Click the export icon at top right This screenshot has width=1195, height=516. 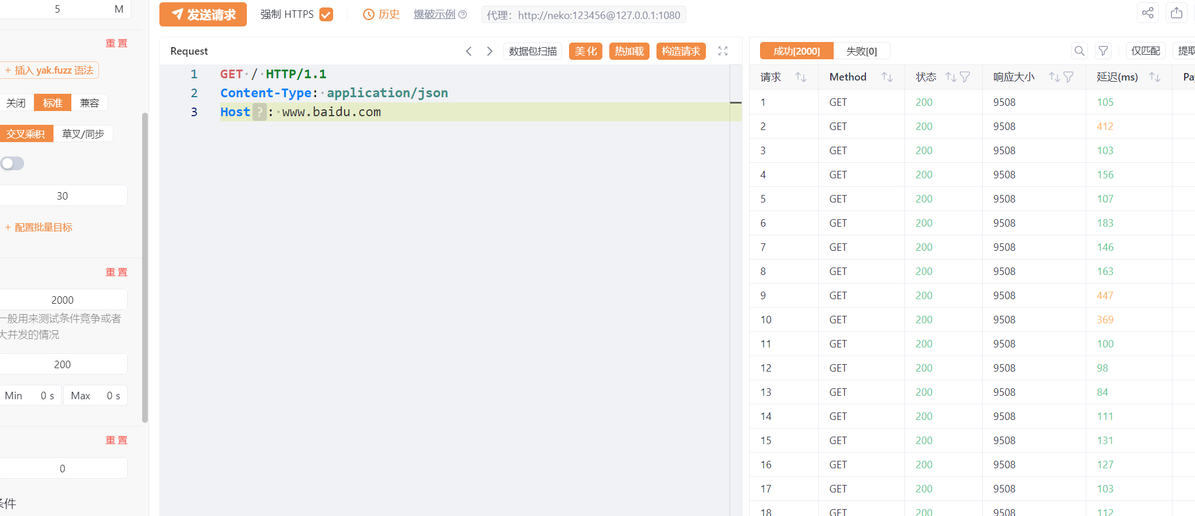coord(1176,13)
